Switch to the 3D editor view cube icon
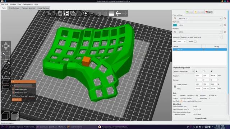The width and height of the screenshot is (230, 129). (x=6, y=116)
